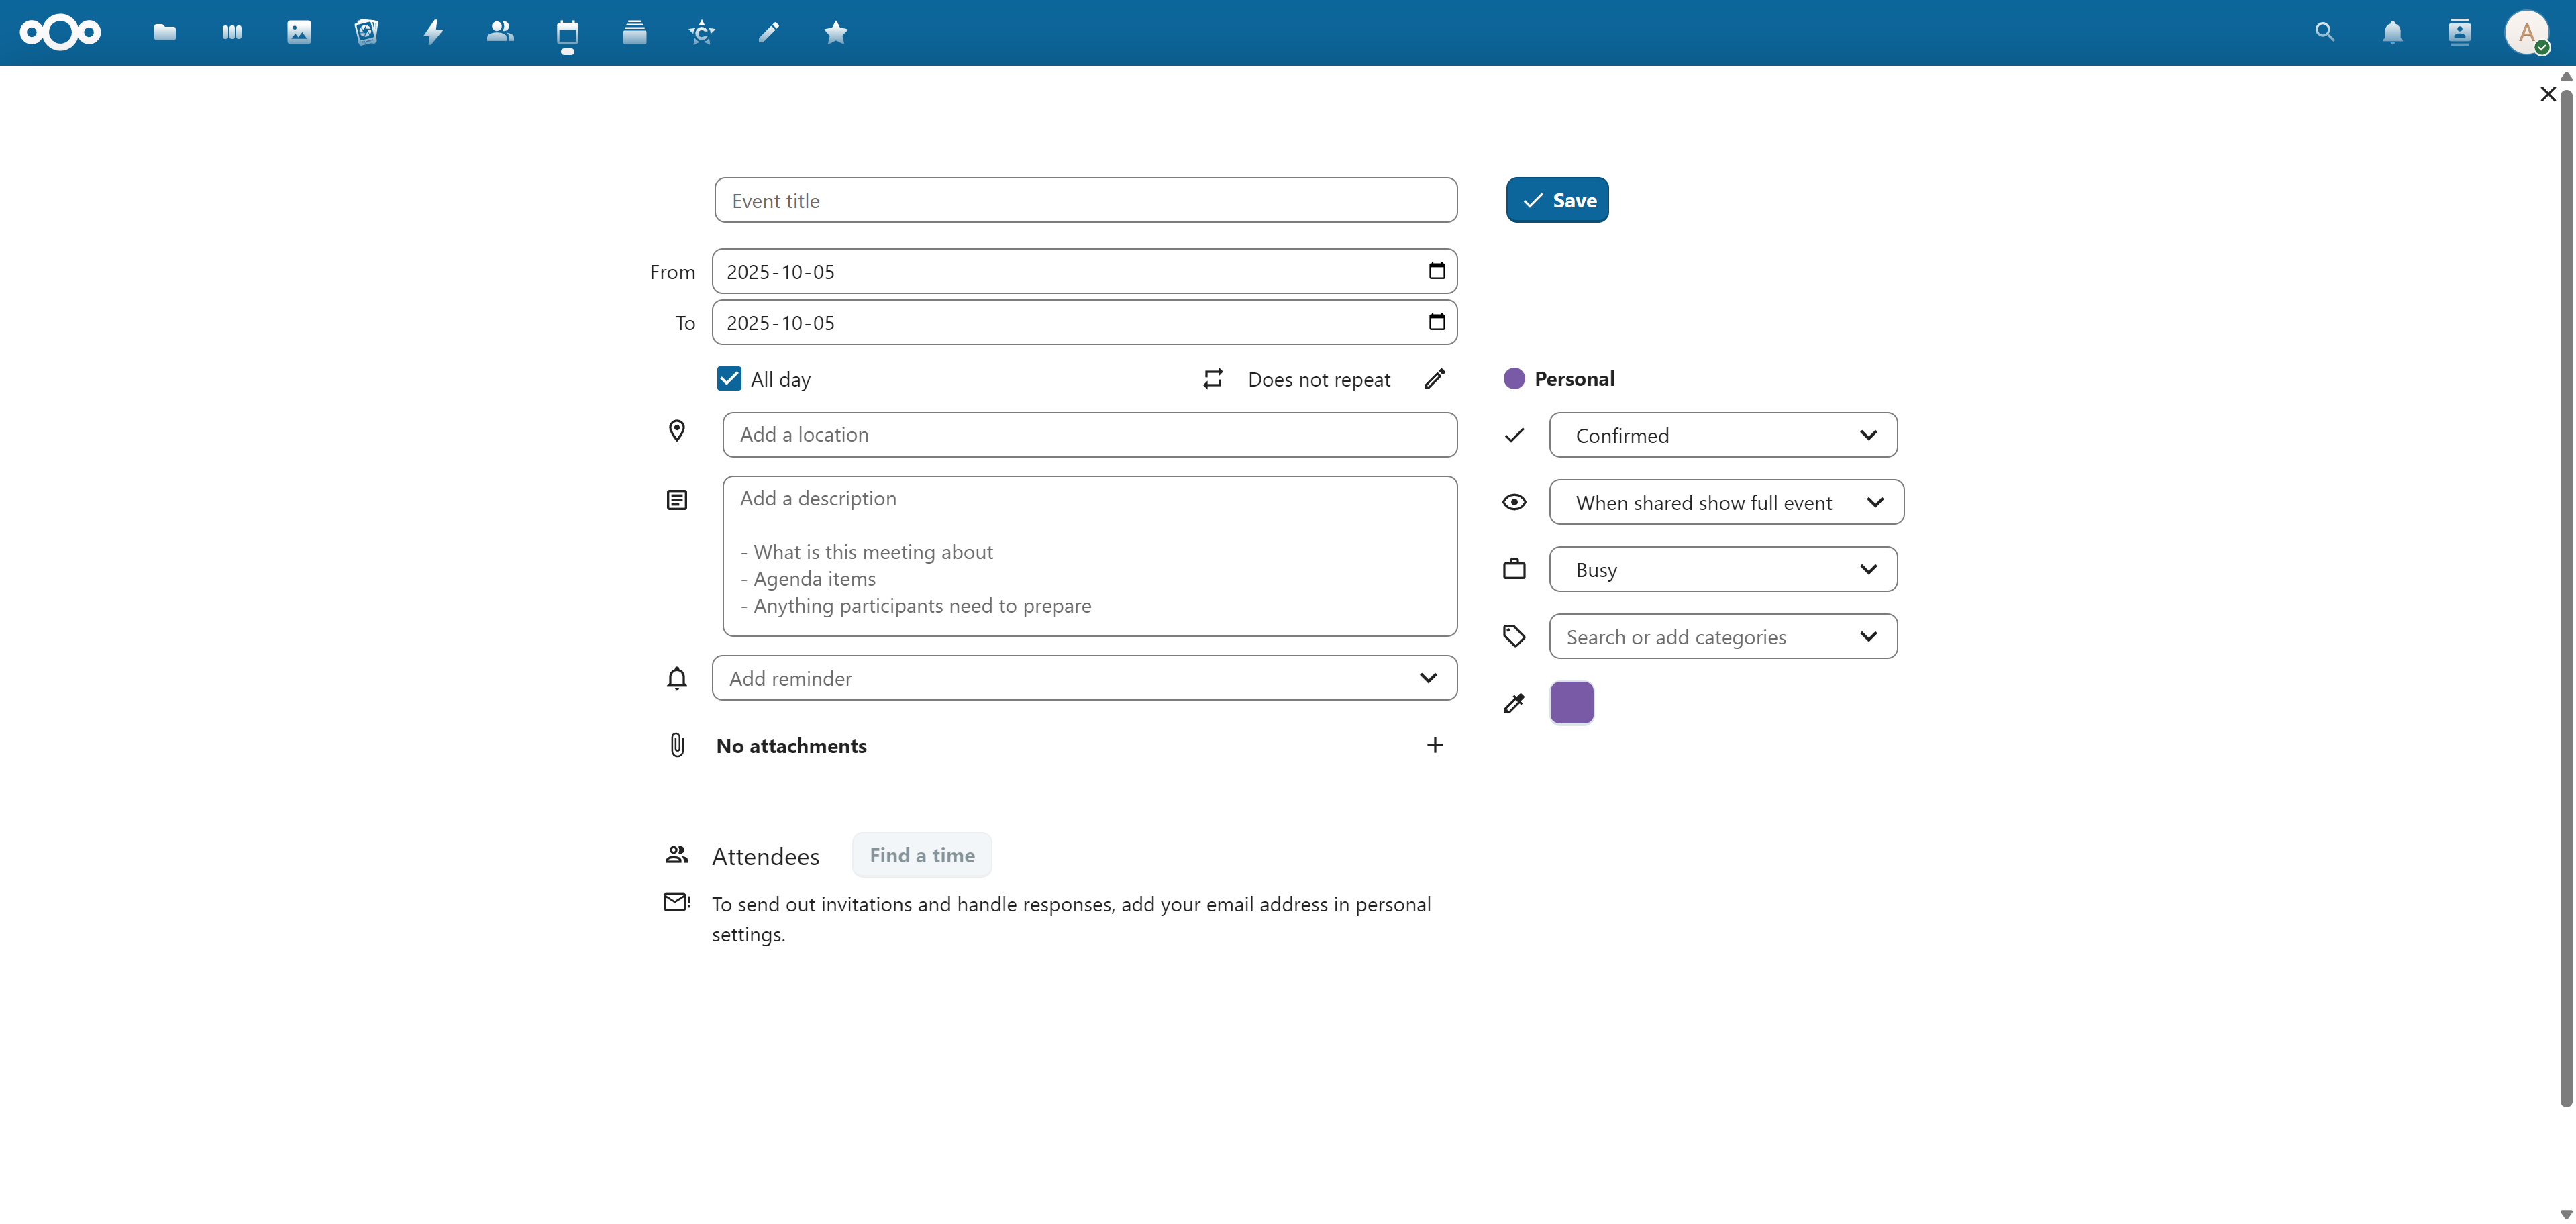Add attachment with plus icon

click(1435, 745)
